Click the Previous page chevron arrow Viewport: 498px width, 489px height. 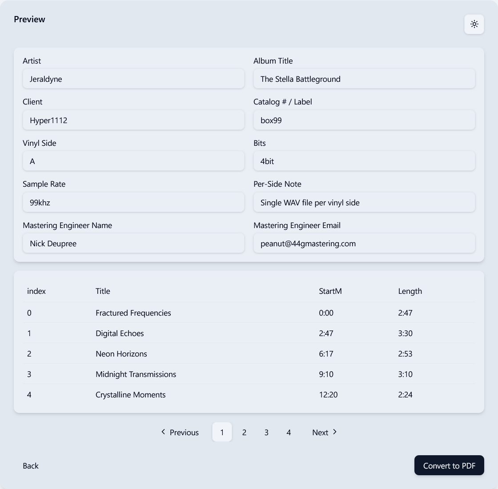[163, 432]
